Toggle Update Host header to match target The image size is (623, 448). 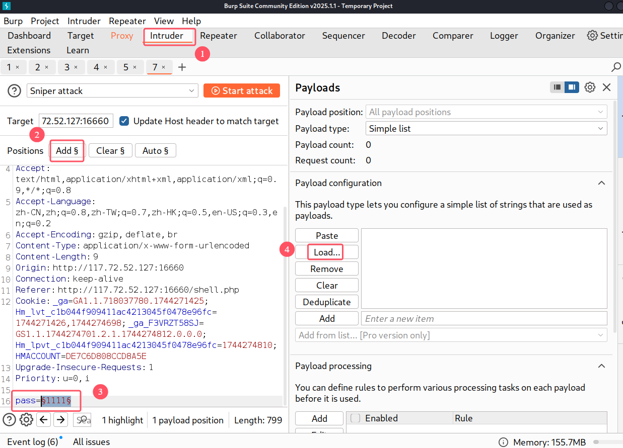tap(124, 121)
